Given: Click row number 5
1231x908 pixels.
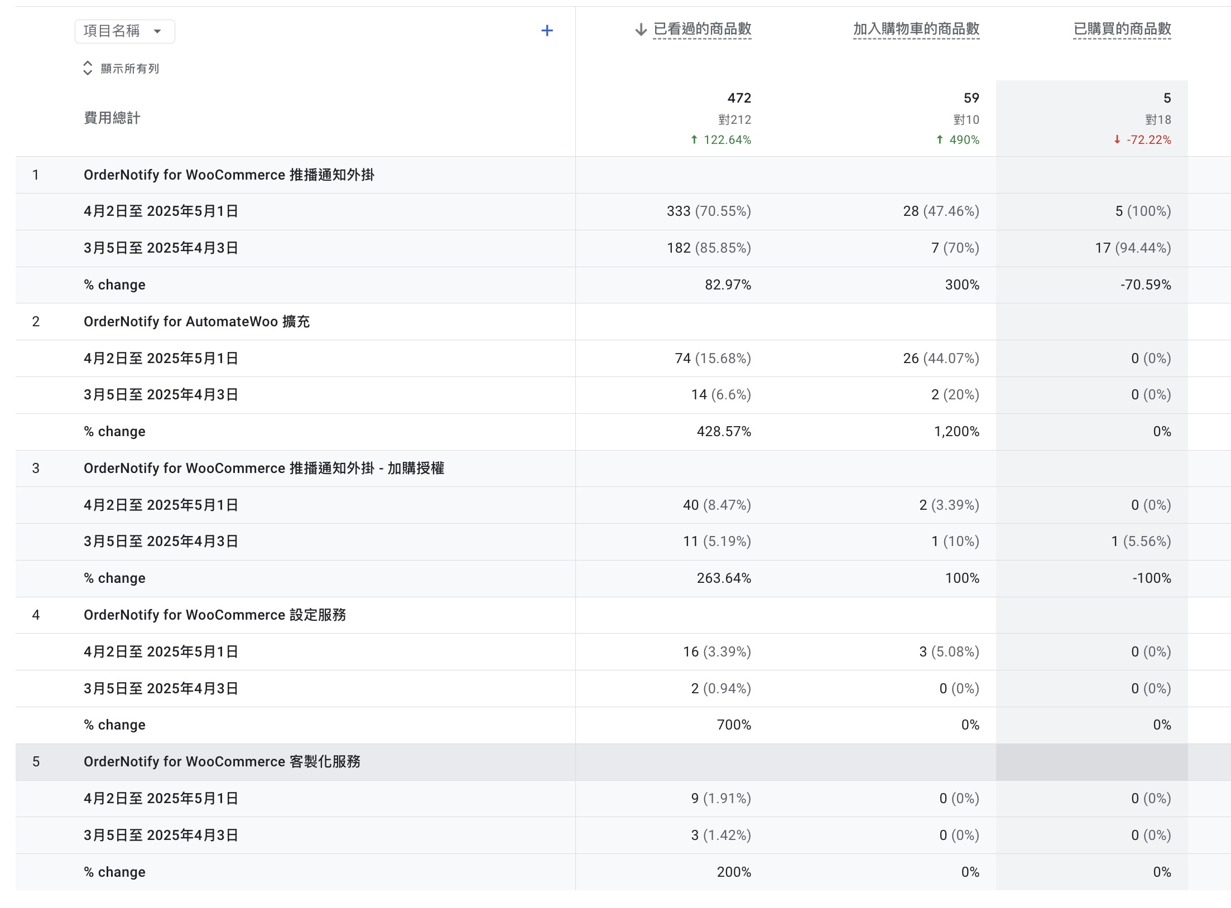Looking at the screenshot, I should [36, 762].
